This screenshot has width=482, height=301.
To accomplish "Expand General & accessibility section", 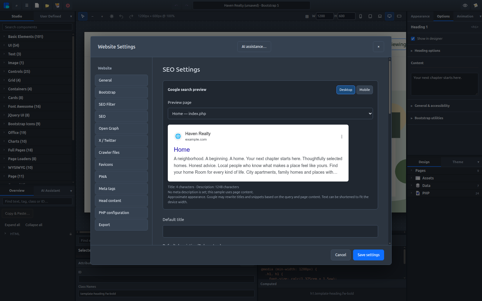I will (x=432, y=106).
